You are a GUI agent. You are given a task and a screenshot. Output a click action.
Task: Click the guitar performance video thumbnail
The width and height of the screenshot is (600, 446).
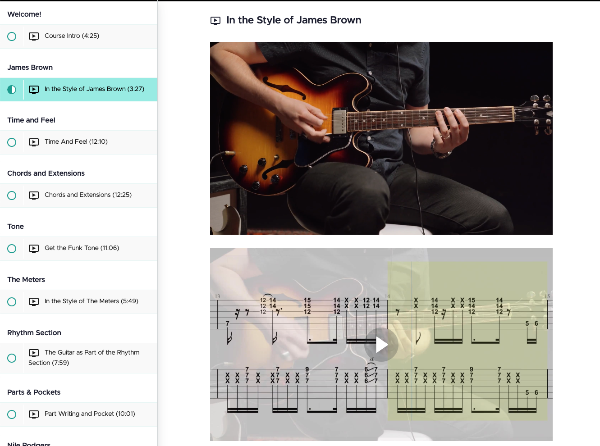click(x=381, y=138)
